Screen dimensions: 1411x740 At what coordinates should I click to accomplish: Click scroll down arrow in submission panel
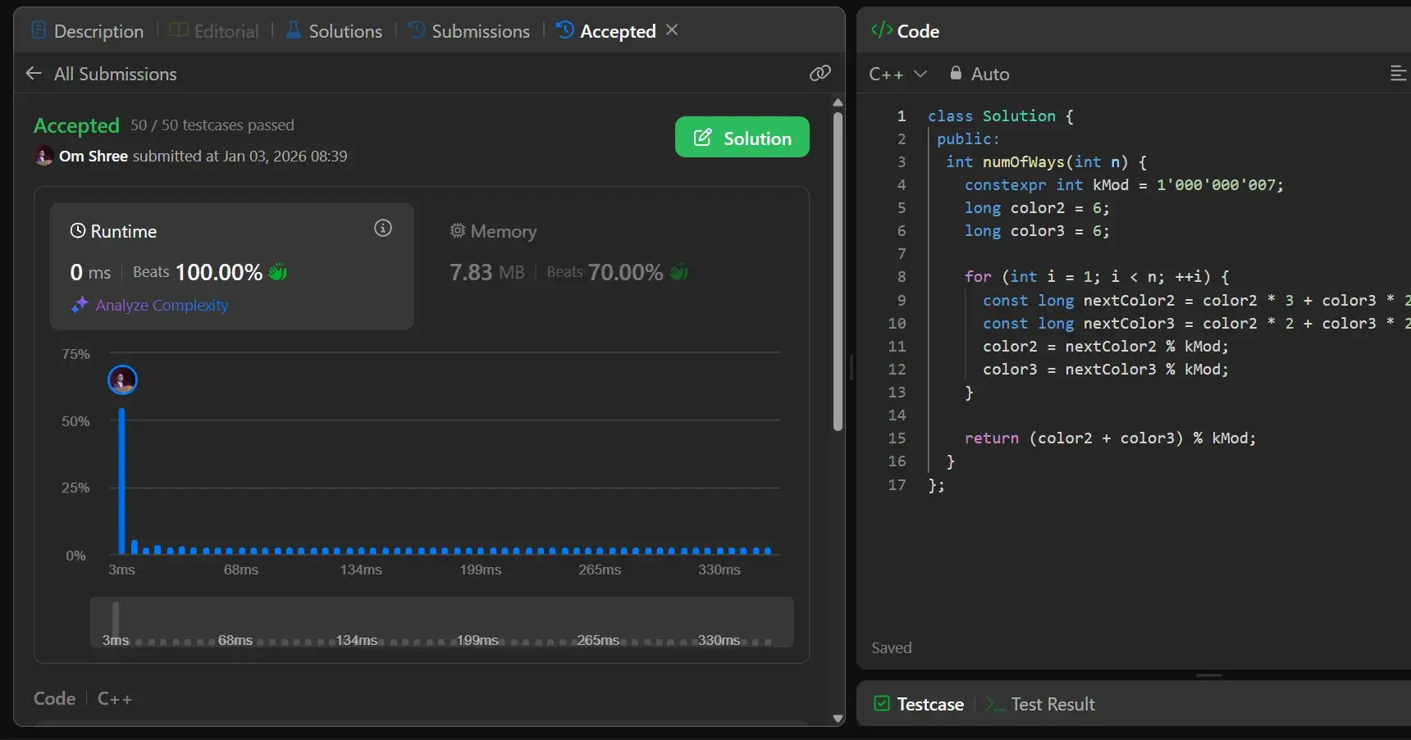click(838, 718)
